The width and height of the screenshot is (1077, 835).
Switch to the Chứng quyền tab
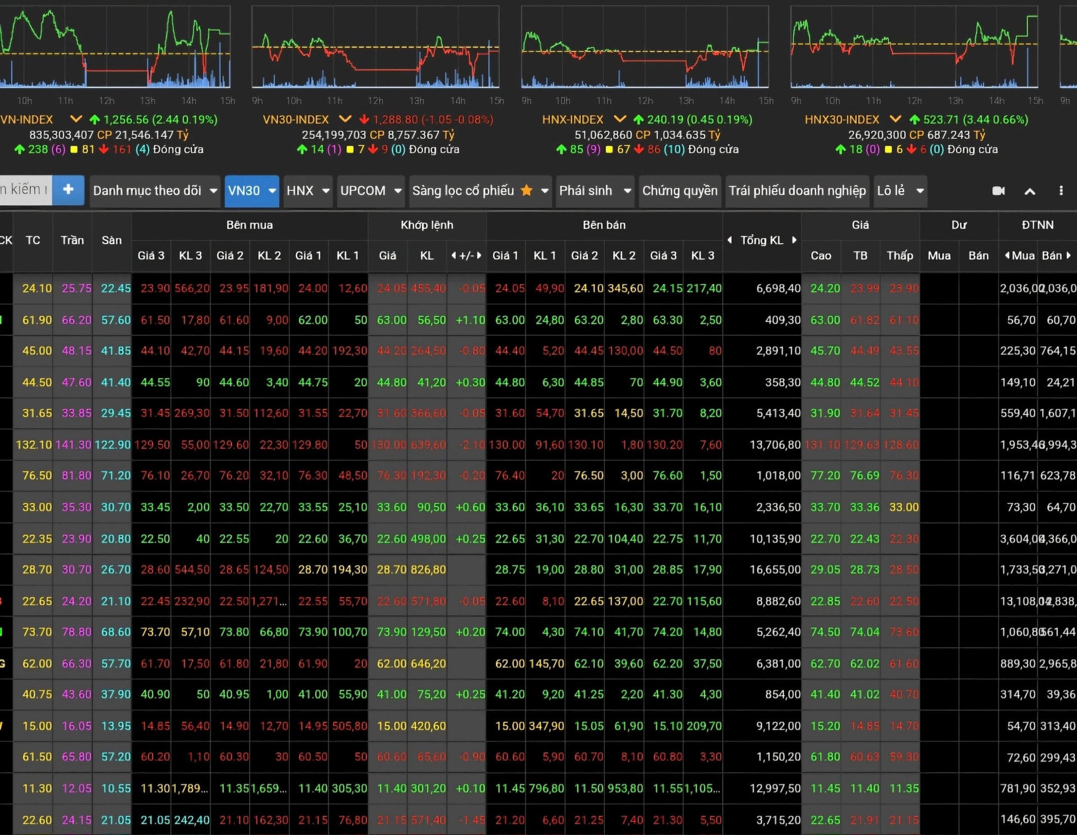[x=679, y=191]
